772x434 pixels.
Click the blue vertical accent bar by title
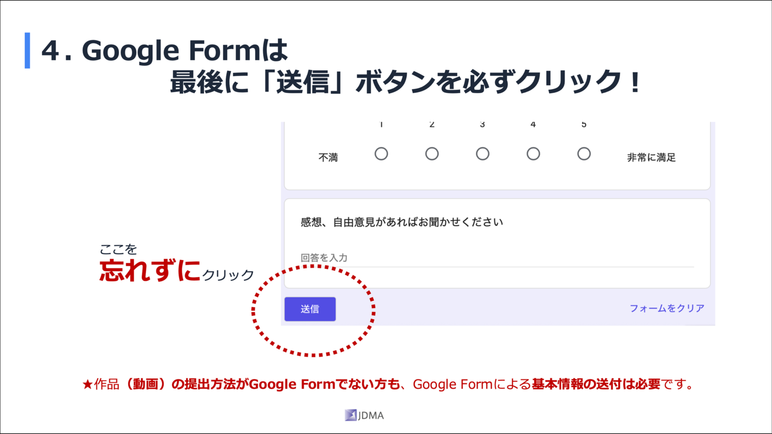(x=27, y=50)
